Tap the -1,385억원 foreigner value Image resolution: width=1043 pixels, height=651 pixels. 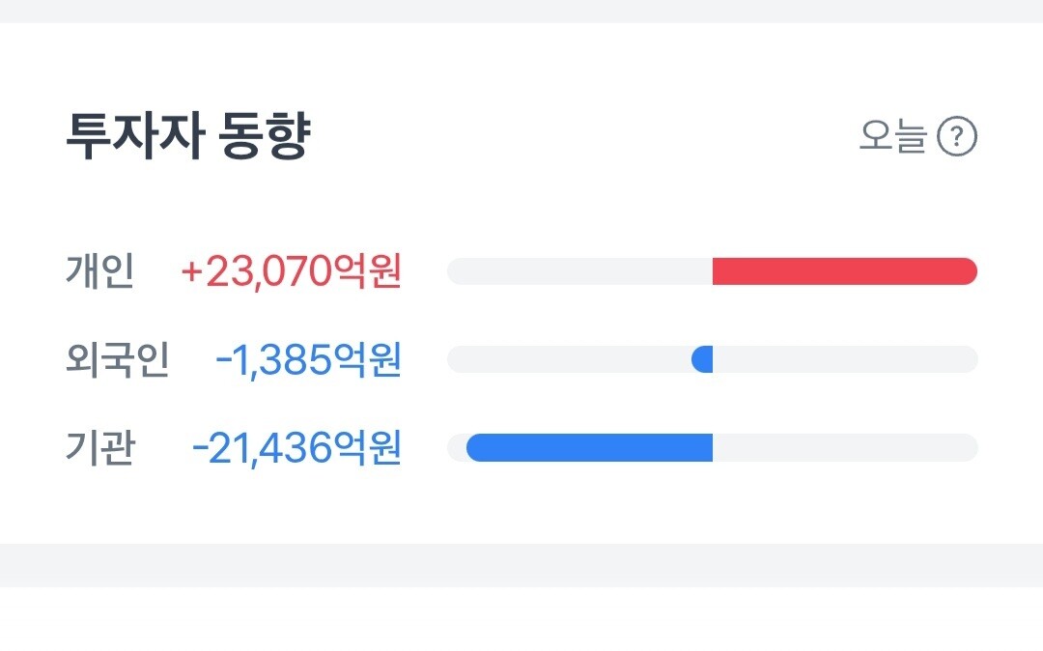pos(308,360)
